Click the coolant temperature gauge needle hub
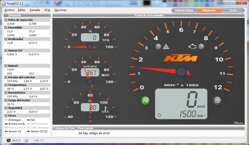The image size is (249, 145). coord(90,117)
